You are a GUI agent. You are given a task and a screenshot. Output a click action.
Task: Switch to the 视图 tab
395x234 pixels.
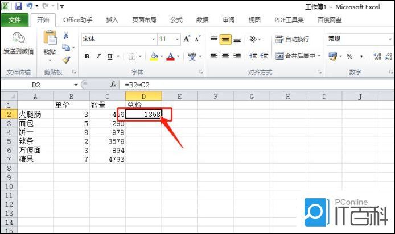254,20
